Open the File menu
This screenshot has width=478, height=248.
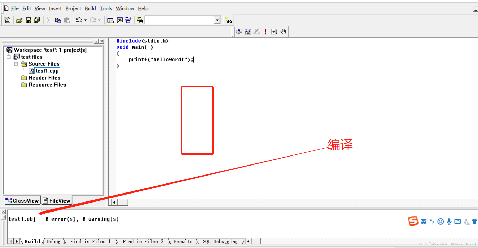click(15, 8)
